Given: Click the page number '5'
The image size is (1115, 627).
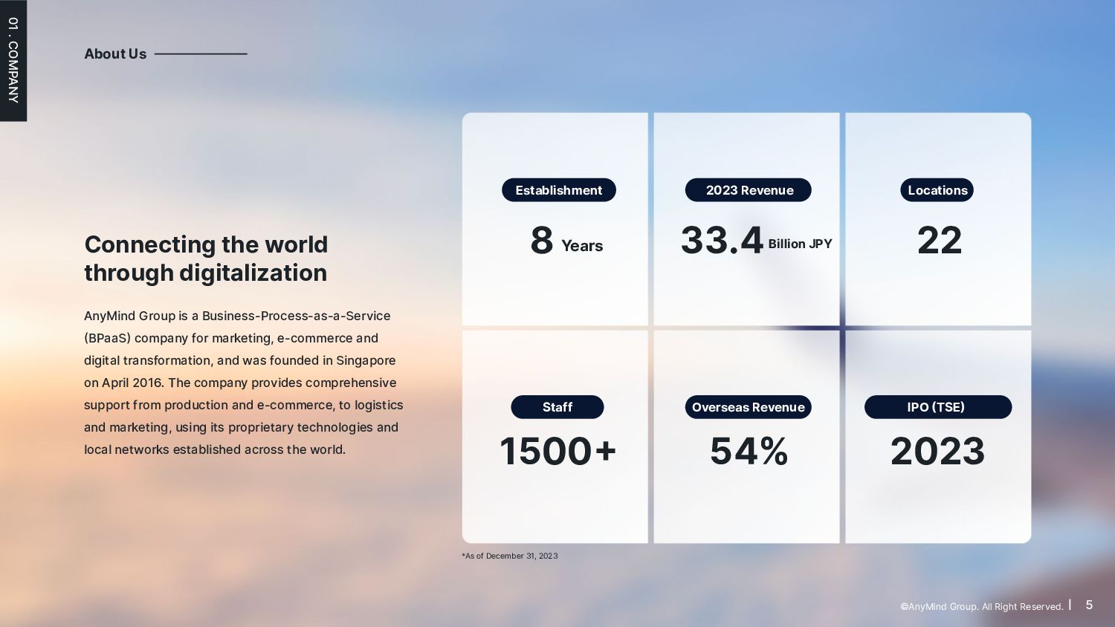Looking at the screenshot, I should click(x=1089, y=605).
